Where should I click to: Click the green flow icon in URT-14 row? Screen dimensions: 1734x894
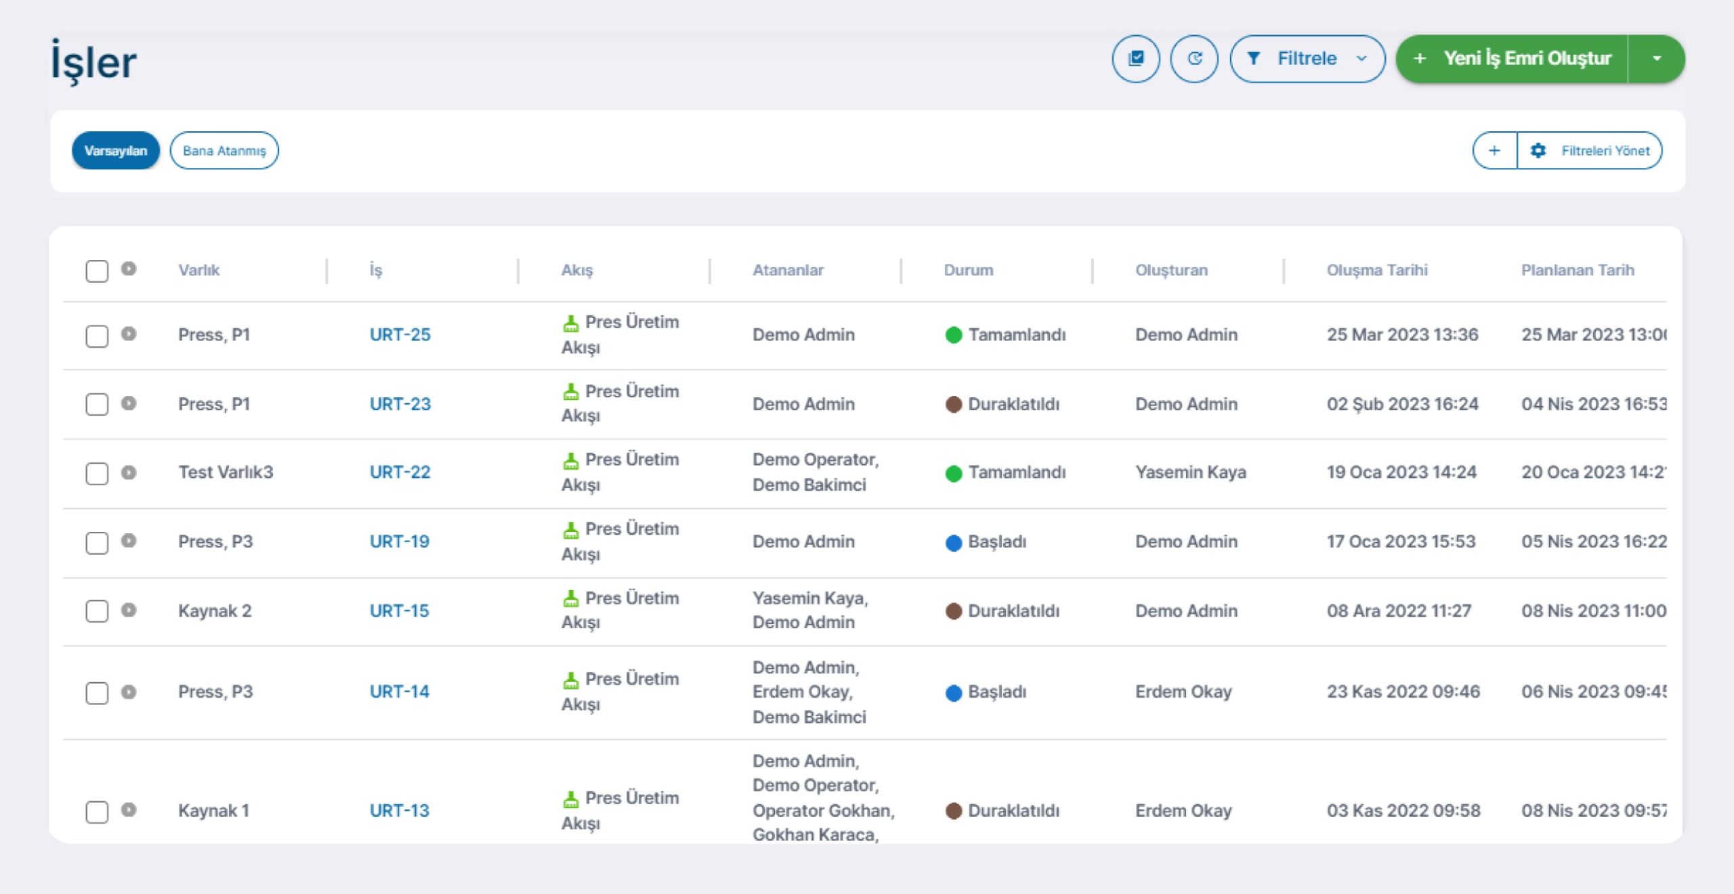(x=571, y=680)
